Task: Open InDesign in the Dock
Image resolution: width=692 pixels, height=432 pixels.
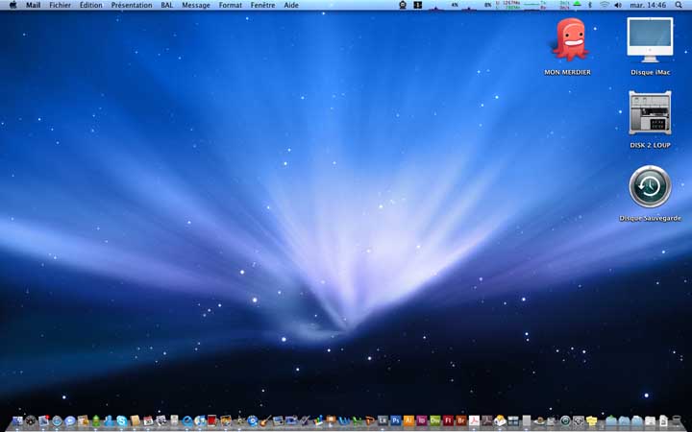Action: (422, 420)
